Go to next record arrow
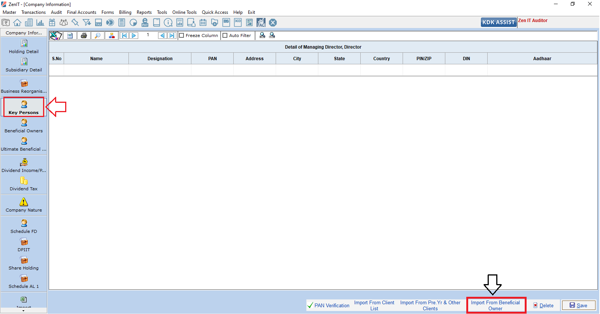The image size is (600, 314). [x=134, y=36]
